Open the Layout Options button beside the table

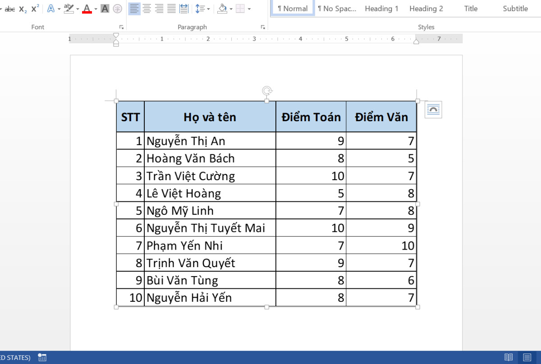(433, 110)
